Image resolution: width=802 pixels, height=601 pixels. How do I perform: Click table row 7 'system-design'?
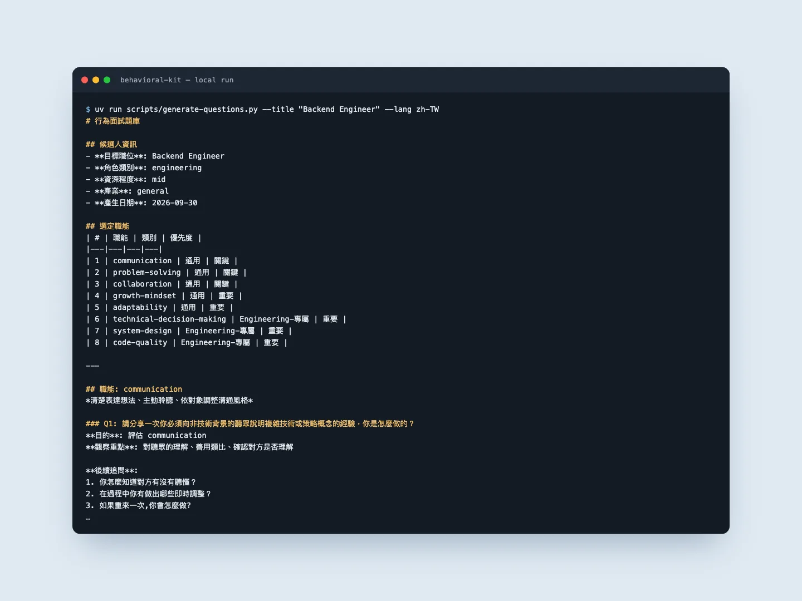(x=189, y=331)
